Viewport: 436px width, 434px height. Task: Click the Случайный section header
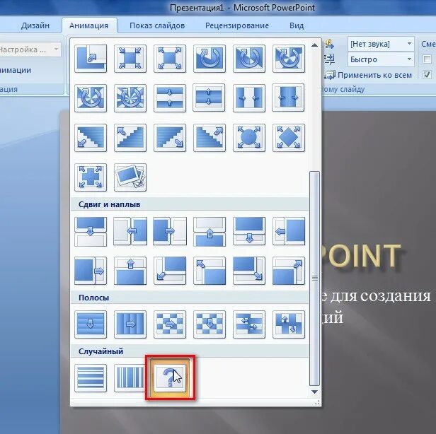tap(190, 351)
